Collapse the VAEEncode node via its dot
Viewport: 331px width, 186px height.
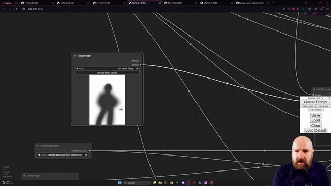pyautogui.click(x=314, y=89)
